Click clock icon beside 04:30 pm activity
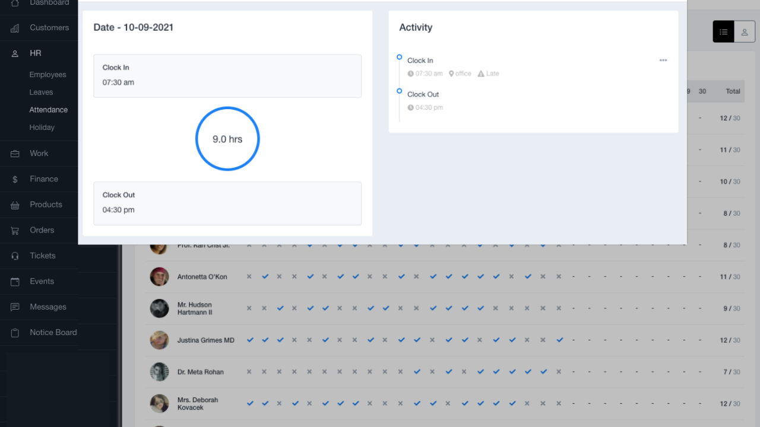Viewport: 760px width, 427px height. (410, 107)
